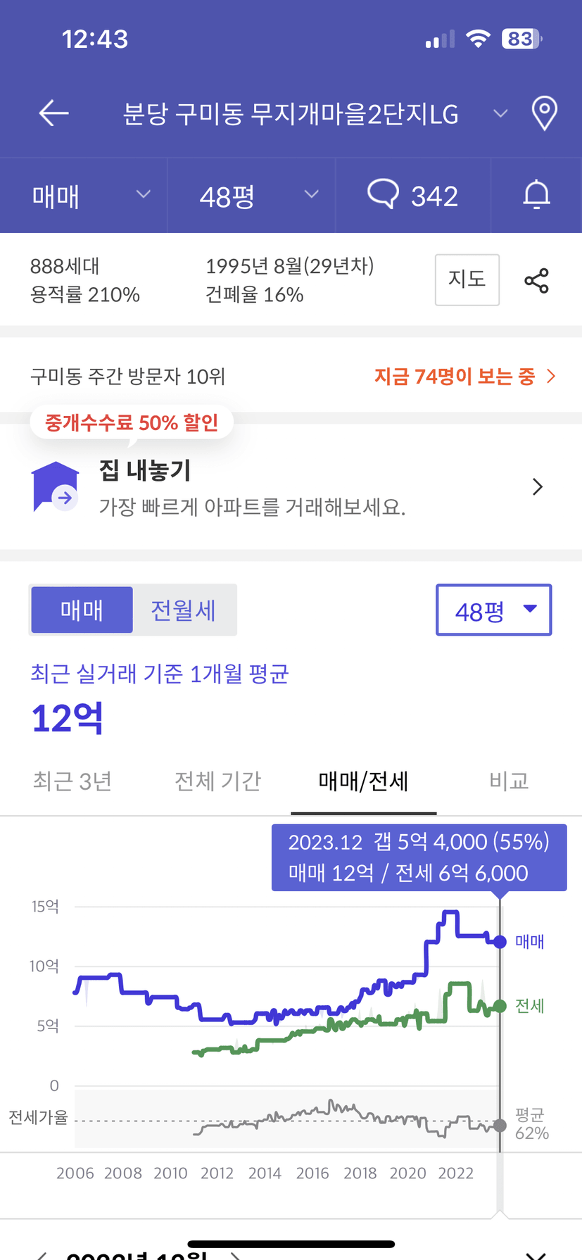
Task: Open the 342 comments speech bubble
Action: [413, 195]
